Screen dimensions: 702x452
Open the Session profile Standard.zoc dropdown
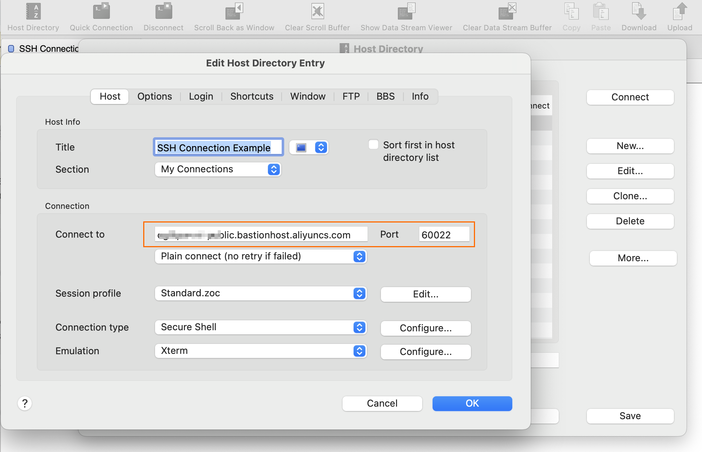[261, 293]
